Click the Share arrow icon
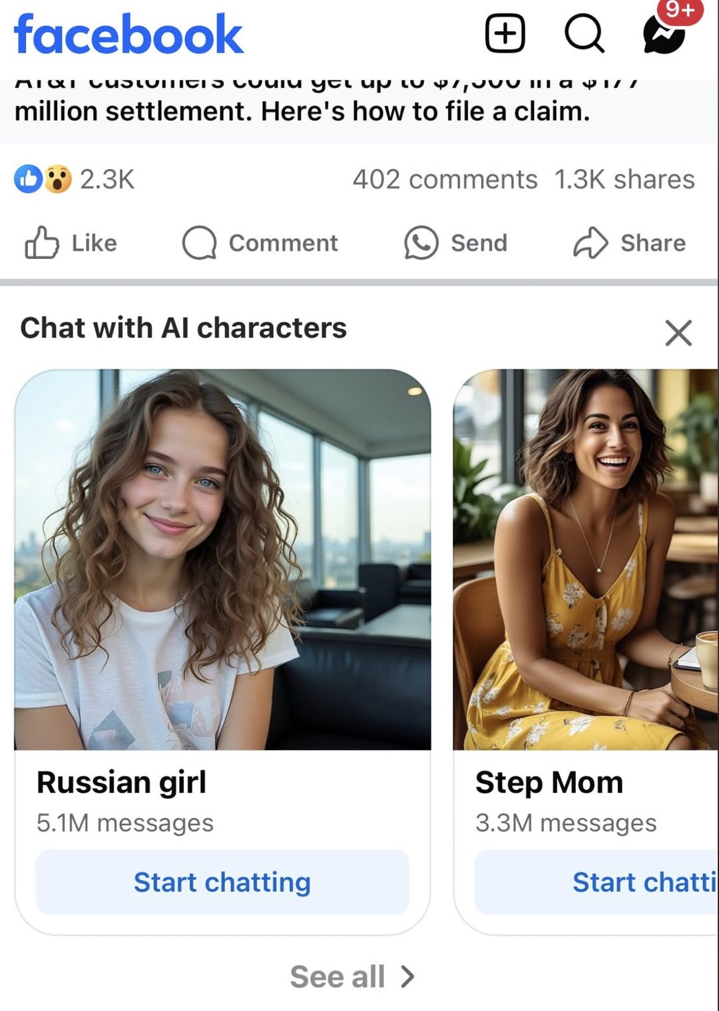 [590, 243]
